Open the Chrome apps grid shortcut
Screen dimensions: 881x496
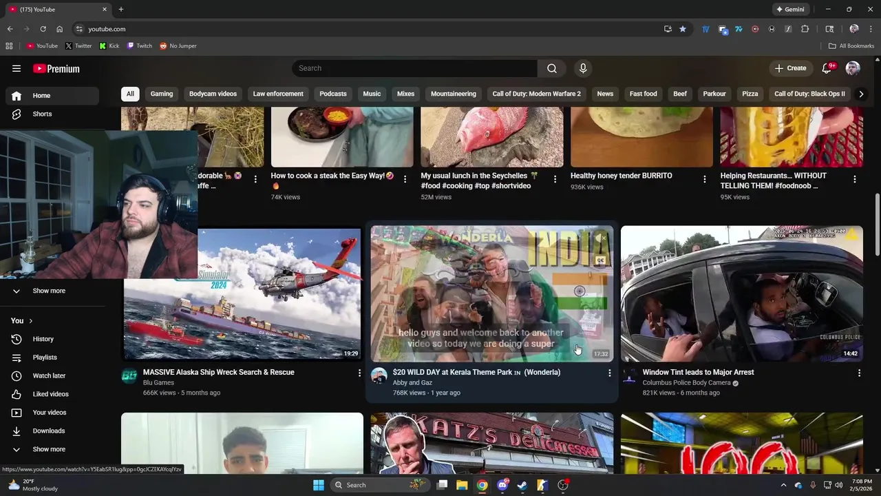coord(9,46)
